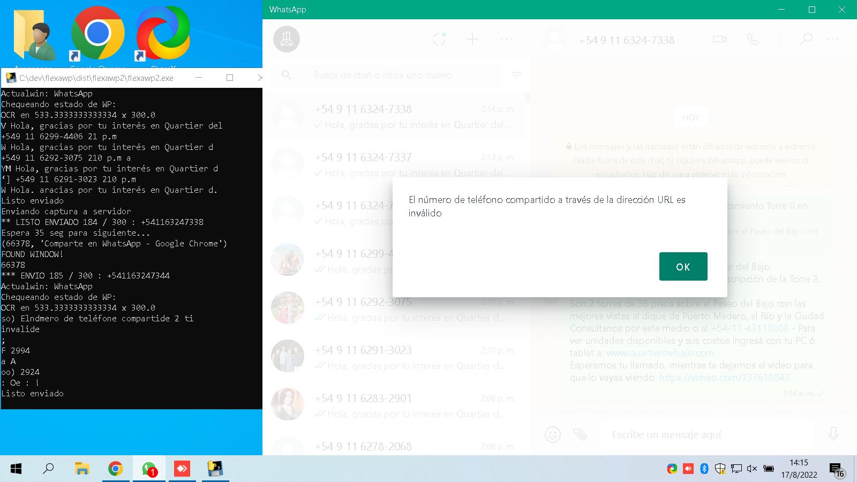
Task: Open the www.quartierdelbajo.com link
Action: pos(660,353)
